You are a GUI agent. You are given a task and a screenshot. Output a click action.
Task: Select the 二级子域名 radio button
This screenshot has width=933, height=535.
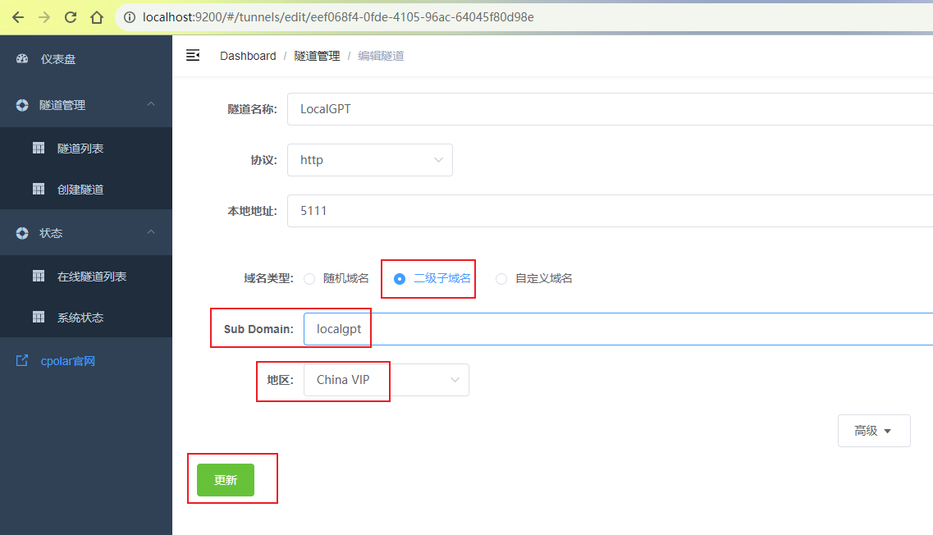[x=399, y=279]
